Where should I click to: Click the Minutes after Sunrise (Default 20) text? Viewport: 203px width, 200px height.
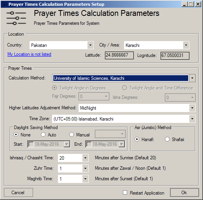point(126,158)
